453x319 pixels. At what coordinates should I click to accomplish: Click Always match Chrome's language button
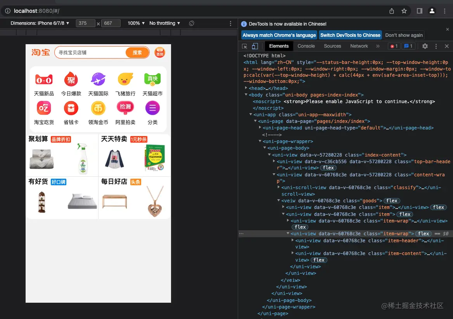[279, 35]
